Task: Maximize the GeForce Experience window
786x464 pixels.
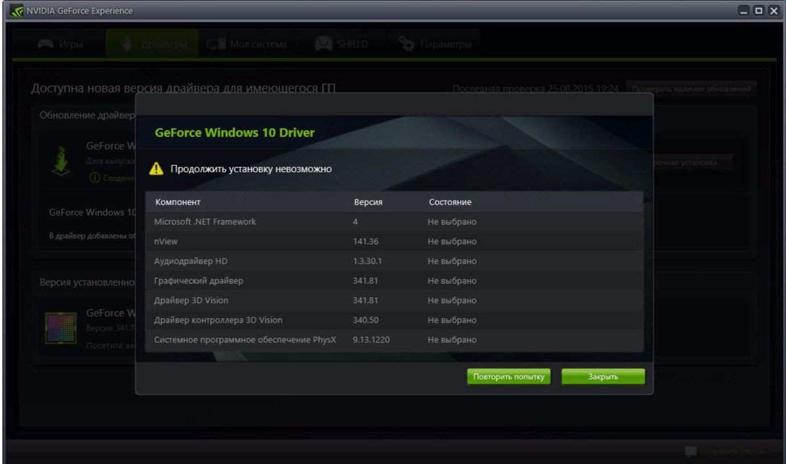Action: pos(759,10)
